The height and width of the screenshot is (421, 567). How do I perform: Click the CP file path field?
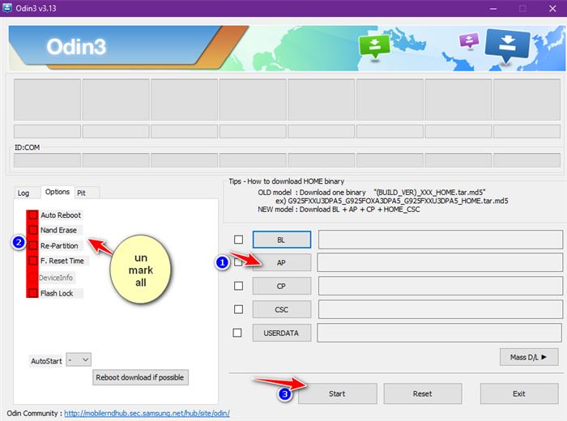pyautogui.click(x=440, y=286)
